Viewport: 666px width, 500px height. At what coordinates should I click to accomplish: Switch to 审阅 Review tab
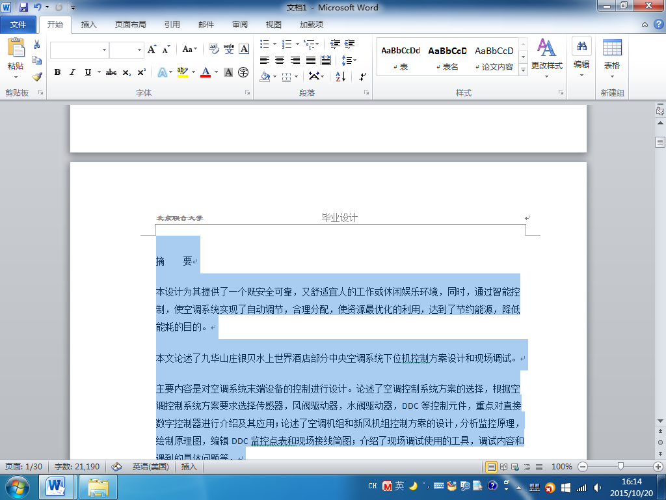[x=240, y=25]
